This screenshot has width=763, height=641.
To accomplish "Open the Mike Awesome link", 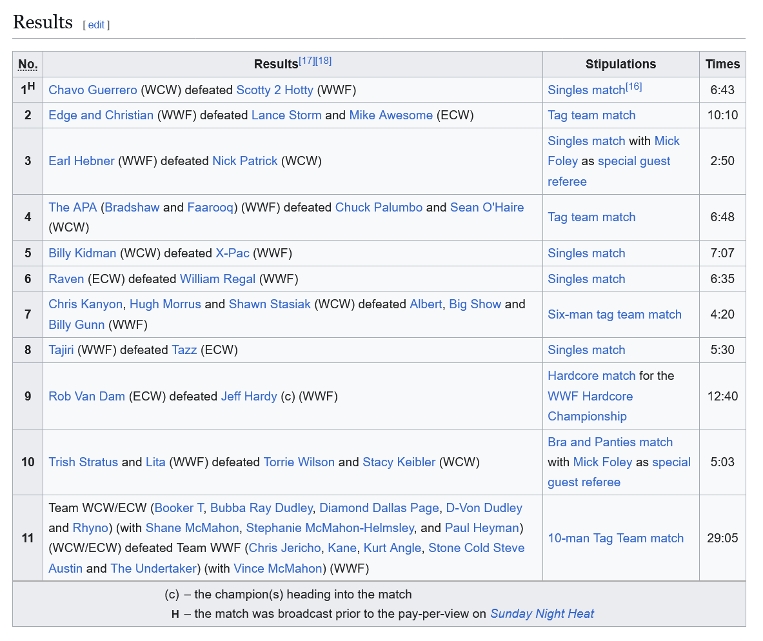I will tap(391, 115).
